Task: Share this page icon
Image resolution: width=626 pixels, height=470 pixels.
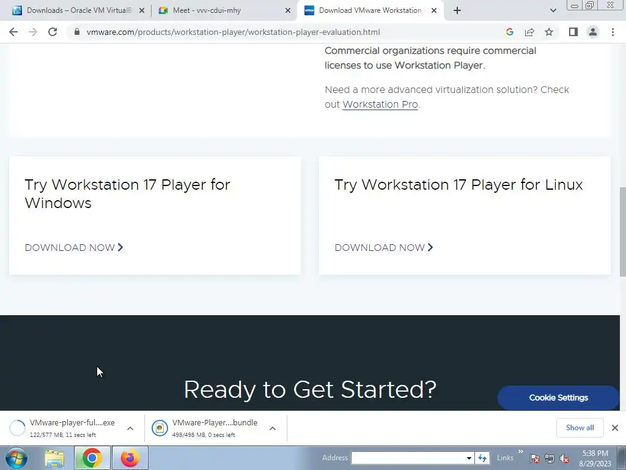Action: (x=529, y=32)
